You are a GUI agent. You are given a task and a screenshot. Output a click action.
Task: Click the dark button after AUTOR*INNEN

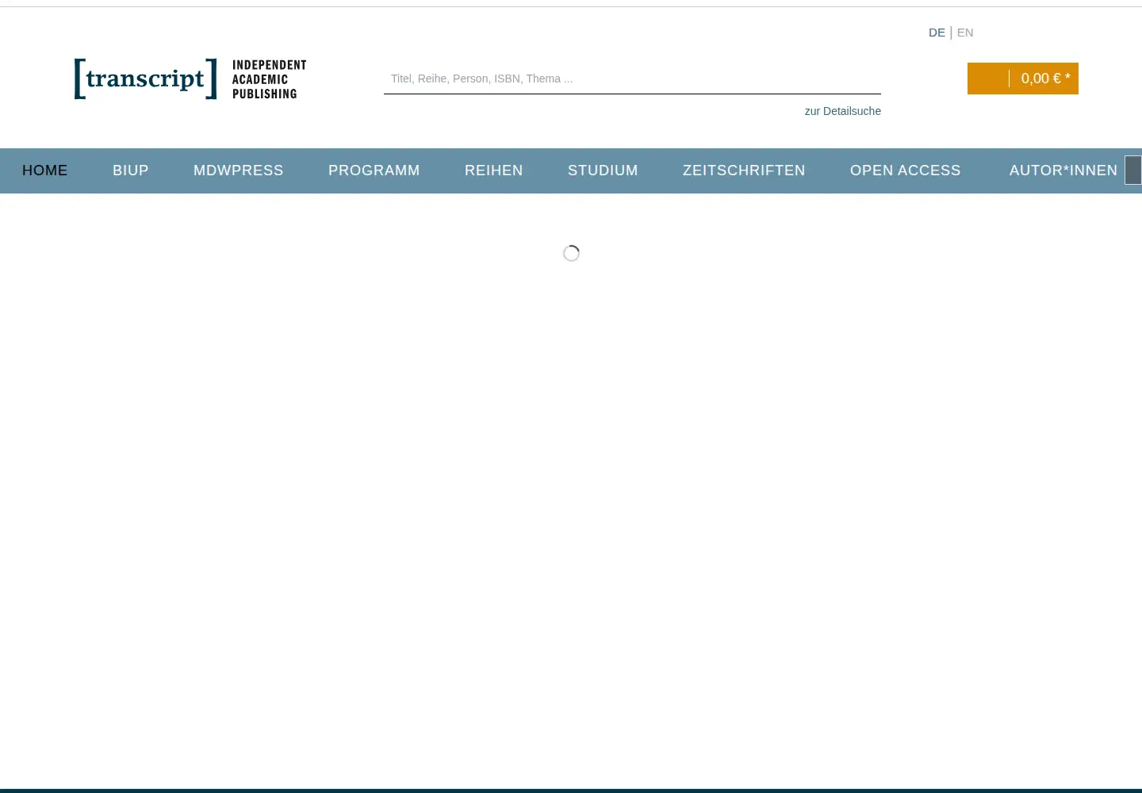(x=1133, y=170)
